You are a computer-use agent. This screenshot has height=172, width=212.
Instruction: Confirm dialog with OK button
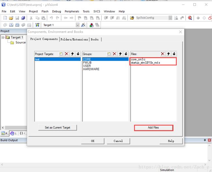click(x=93, y=141)
